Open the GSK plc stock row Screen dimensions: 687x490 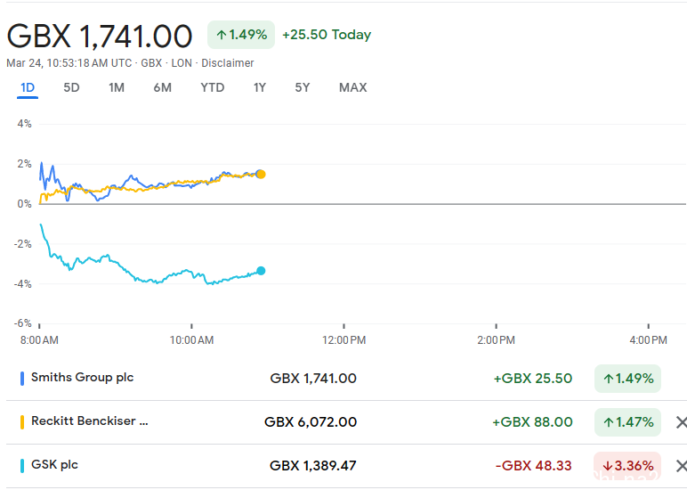pyautogui.click(x=346, y=465)
